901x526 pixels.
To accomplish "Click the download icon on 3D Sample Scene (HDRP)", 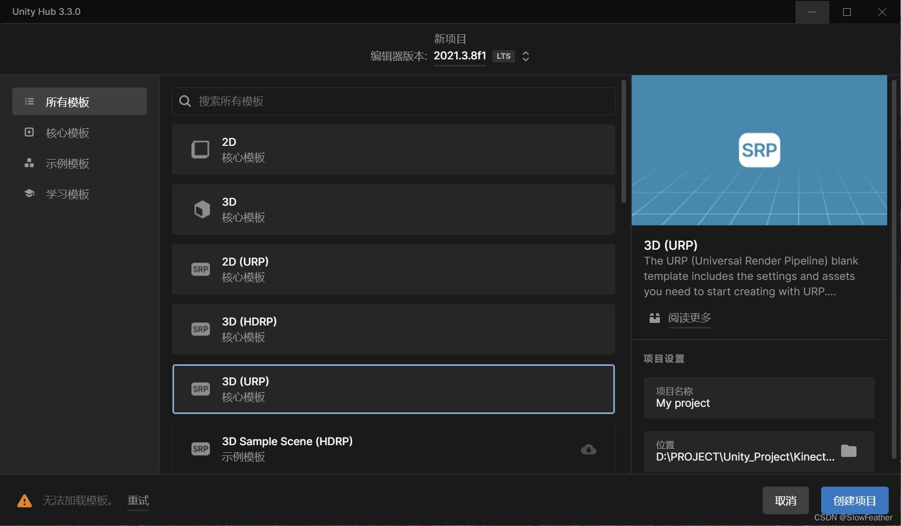I will (588, 449).
